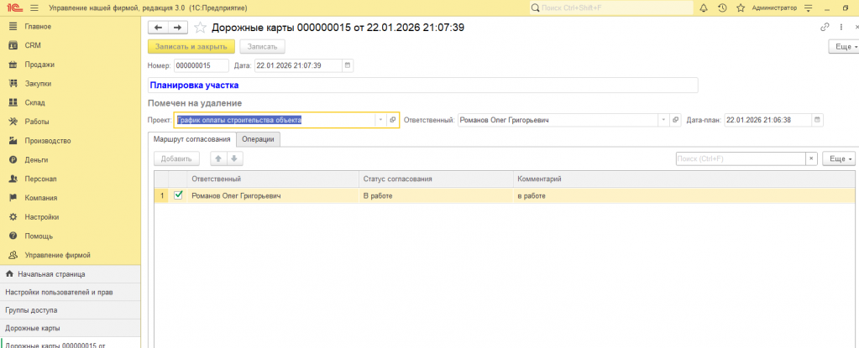
Task: Move row up in route table
Action: click(x=218, y=158)
